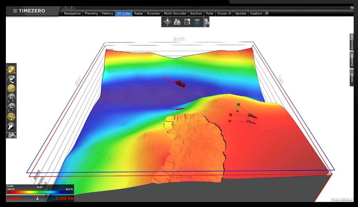Click the red ship model in 3D view
Image resolution: width=358 pixels, height=207 pixels.
[180, 83]
